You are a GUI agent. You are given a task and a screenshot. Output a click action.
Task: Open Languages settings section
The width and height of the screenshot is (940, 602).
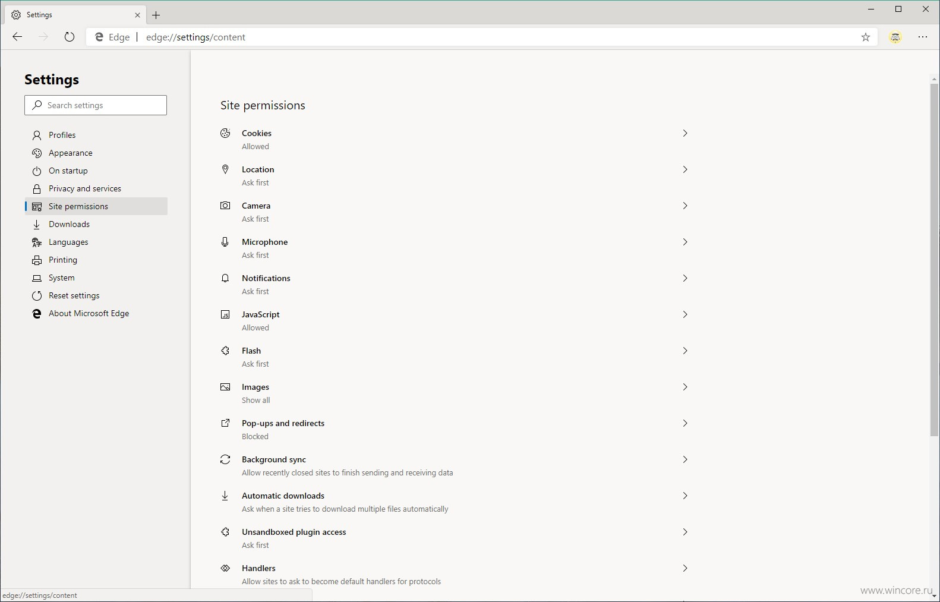click(96, 242)
